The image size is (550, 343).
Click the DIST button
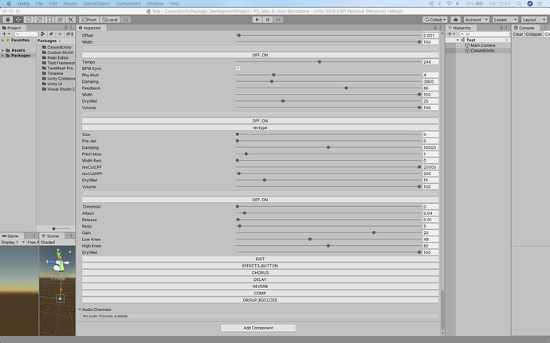[x=260, y=259]
